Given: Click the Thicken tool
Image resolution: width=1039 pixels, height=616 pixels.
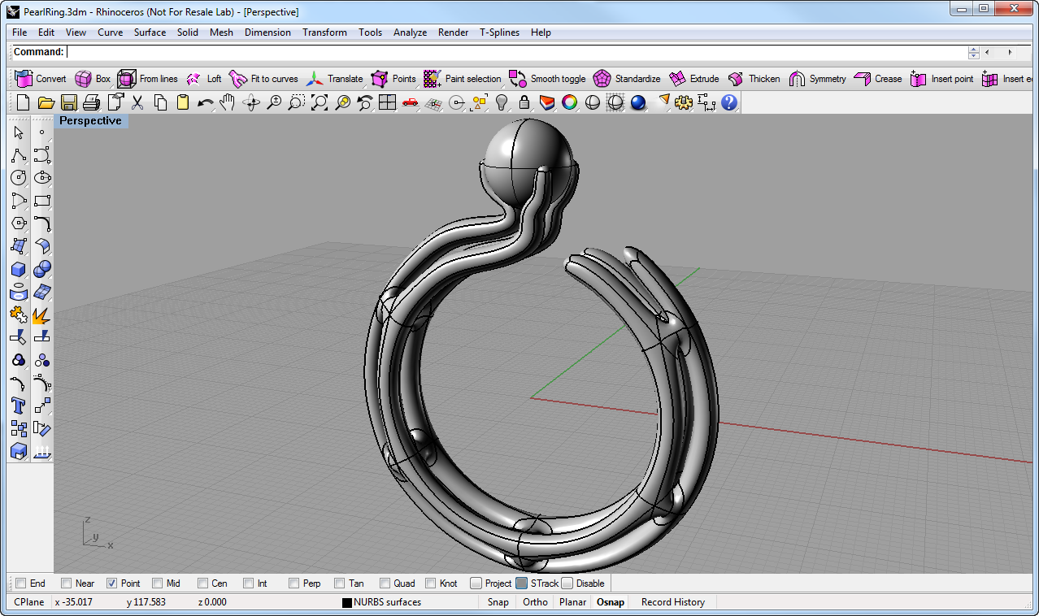Looking at the screenshot, I should [754, 79].
